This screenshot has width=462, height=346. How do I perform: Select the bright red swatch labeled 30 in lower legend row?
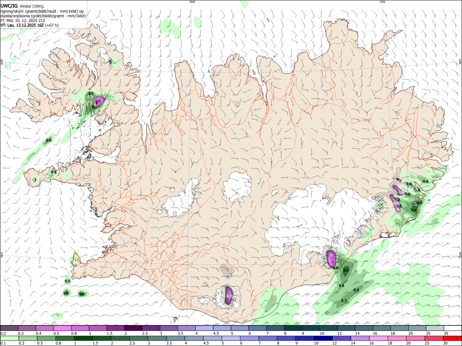click(x=452, y=338)
